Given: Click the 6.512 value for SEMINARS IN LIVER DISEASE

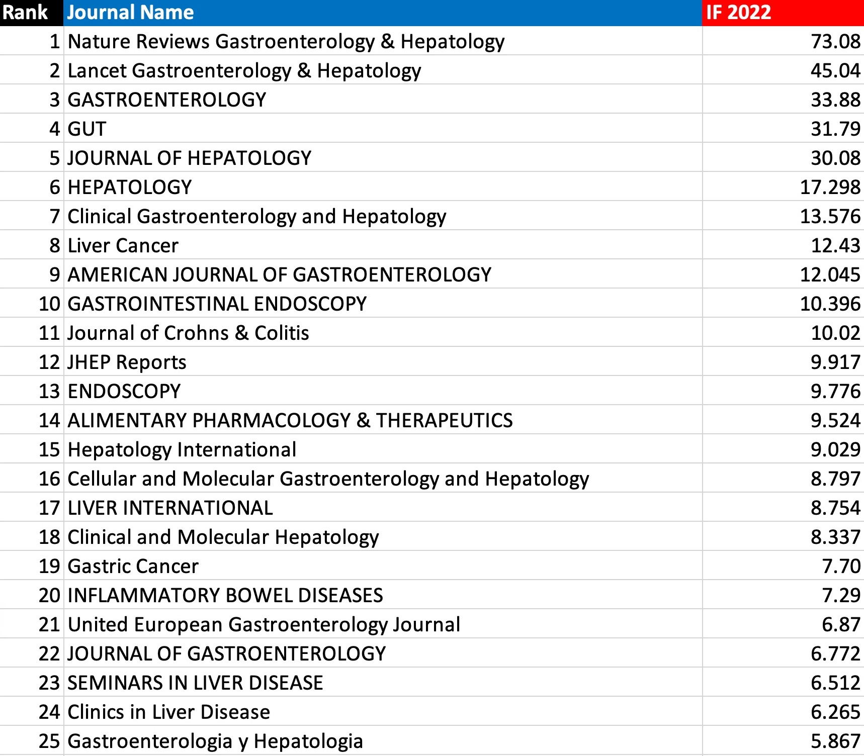Looking at the screenshot, I should (831, 683).
